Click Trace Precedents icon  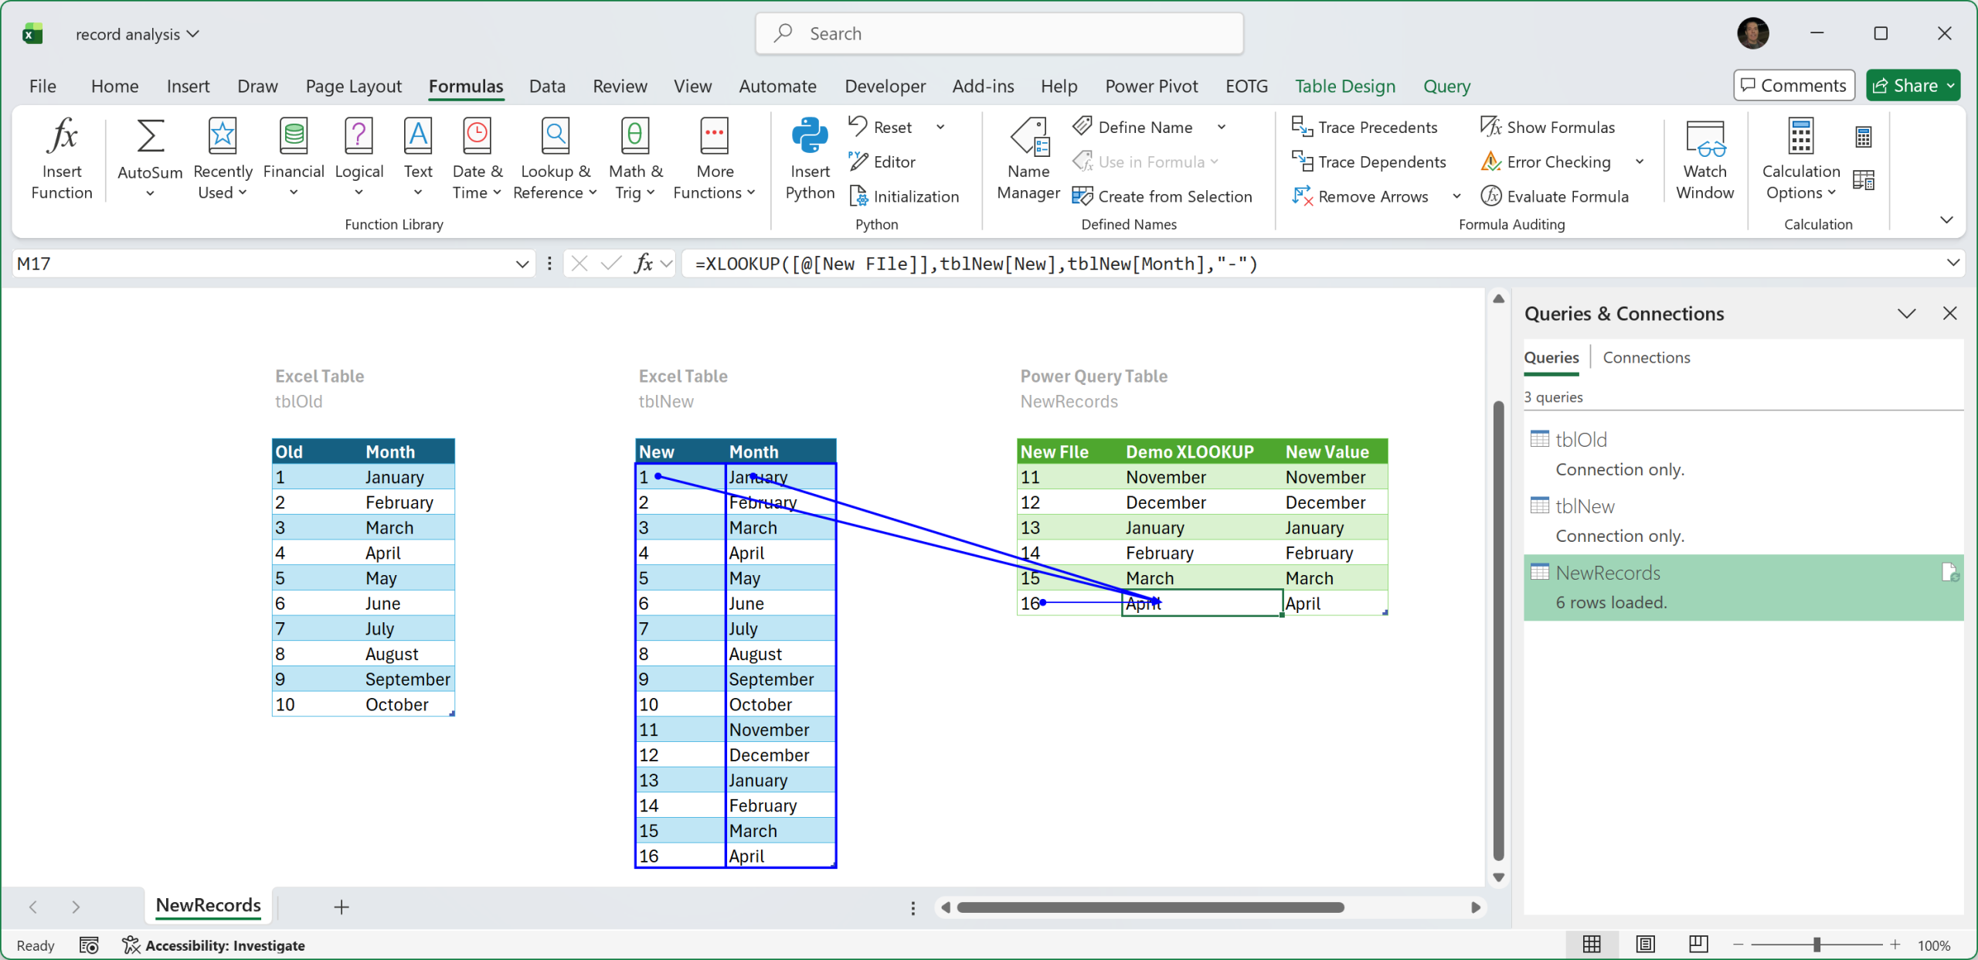click(x=1302, y=127)
